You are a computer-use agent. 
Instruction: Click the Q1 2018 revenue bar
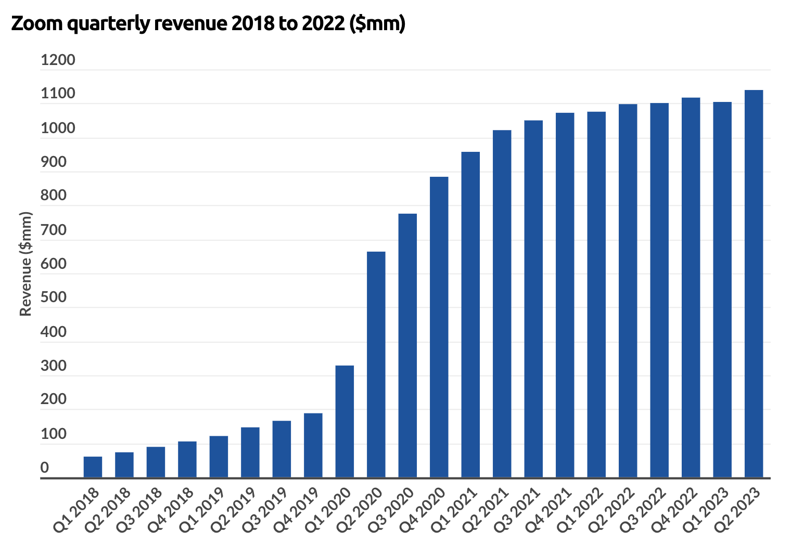pyautogui.click(x=93, y=467)
